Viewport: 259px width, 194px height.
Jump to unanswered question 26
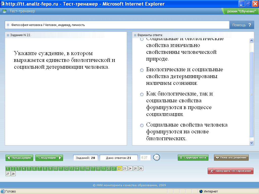141,168
